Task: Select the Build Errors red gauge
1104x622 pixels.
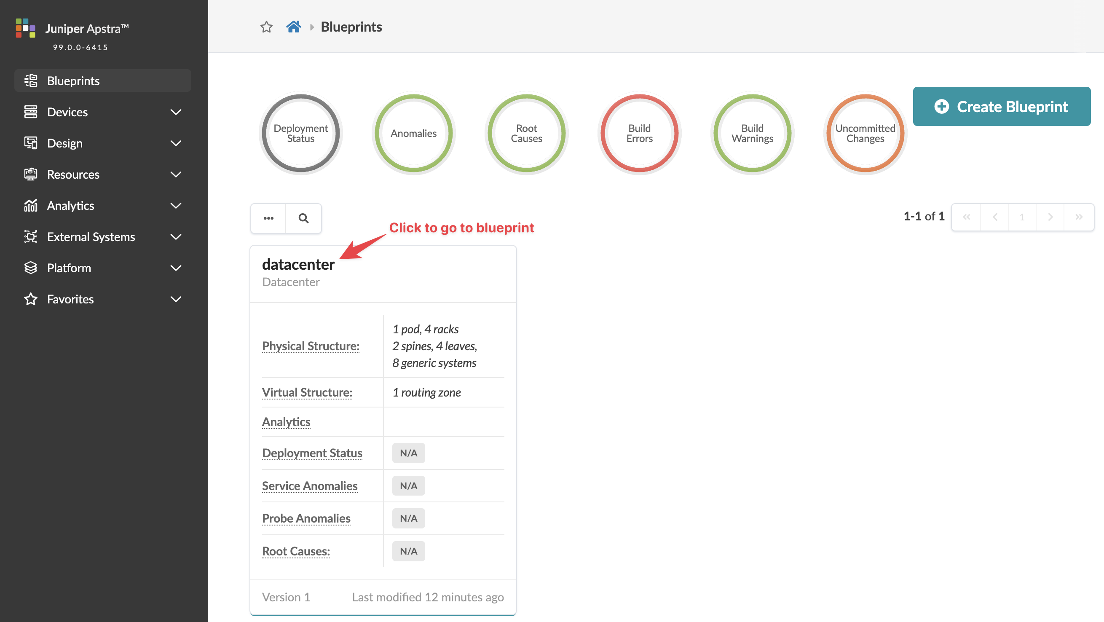Action: [639, 133]
